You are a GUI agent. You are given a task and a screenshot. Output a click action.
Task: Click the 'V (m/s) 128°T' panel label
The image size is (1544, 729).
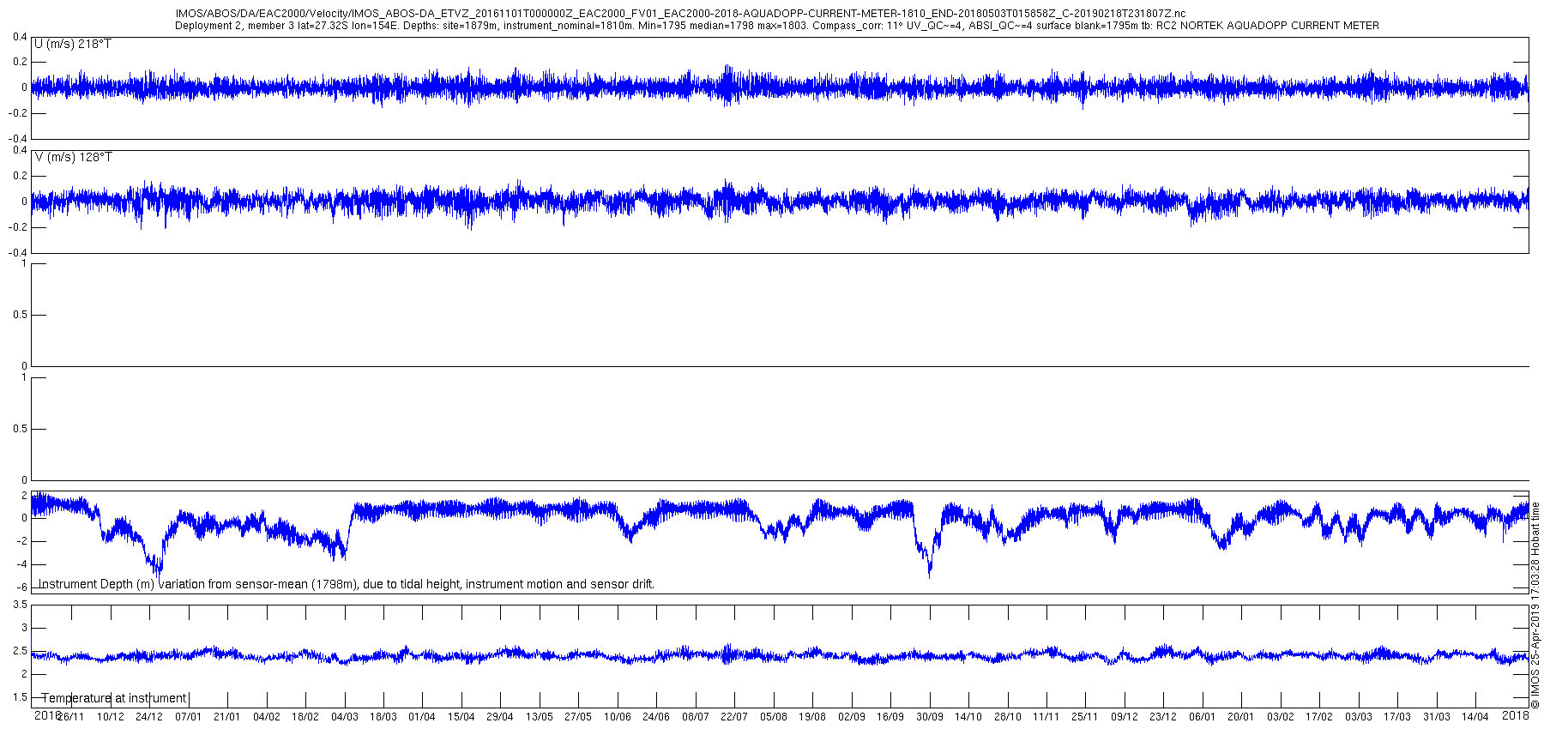tap(73, 157)
